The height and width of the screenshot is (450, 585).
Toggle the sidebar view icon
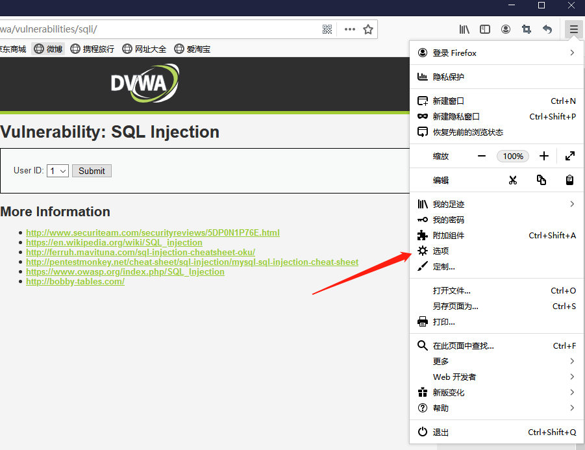(485, 29)
